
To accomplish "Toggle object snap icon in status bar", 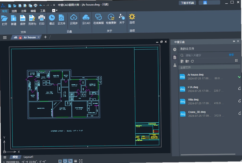I will [70, 161].
